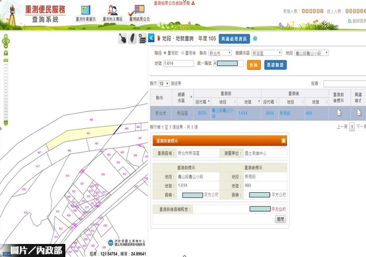This screenshot has height=257, width=366.
Task: Adjust the map zoom level slider
Action: (x=6, y=61)
